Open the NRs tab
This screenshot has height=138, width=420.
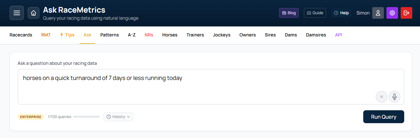click(149, 35)
